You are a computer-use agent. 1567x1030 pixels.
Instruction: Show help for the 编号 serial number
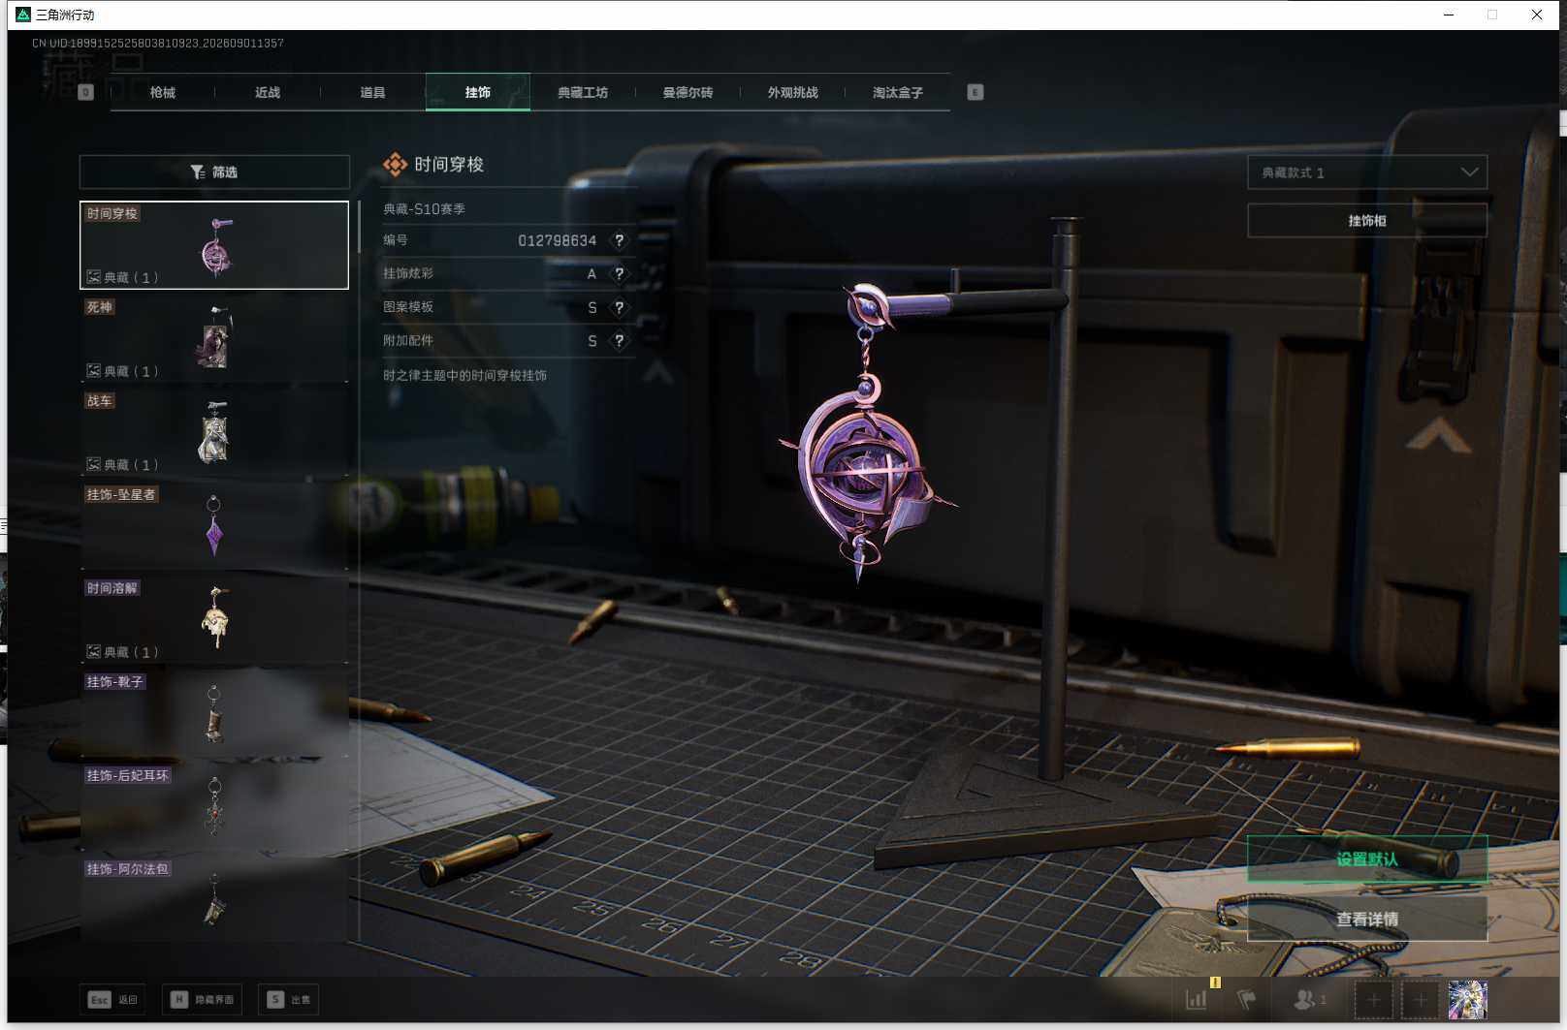point(619,240)
